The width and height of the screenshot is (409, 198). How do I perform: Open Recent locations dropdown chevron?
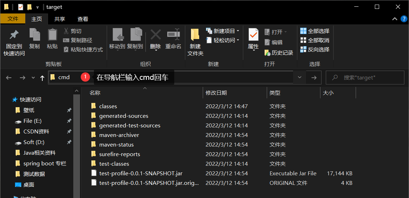33,78
